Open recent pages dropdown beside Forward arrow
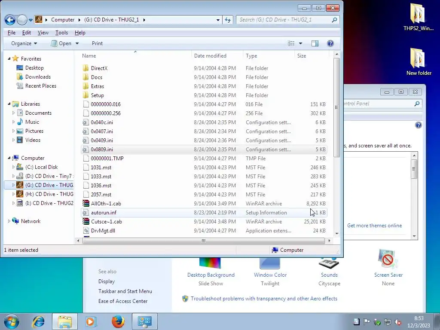Image resolution: width=440 pixels, height=330 pixels. tap(31, 20)
